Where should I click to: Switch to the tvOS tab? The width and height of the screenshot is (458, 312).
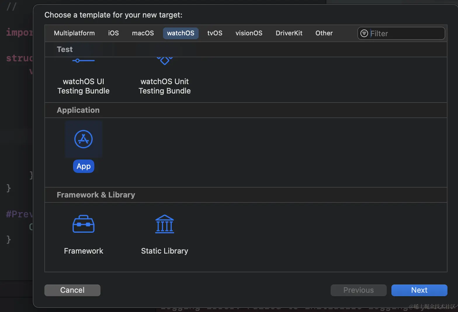[x=215, y=33]
